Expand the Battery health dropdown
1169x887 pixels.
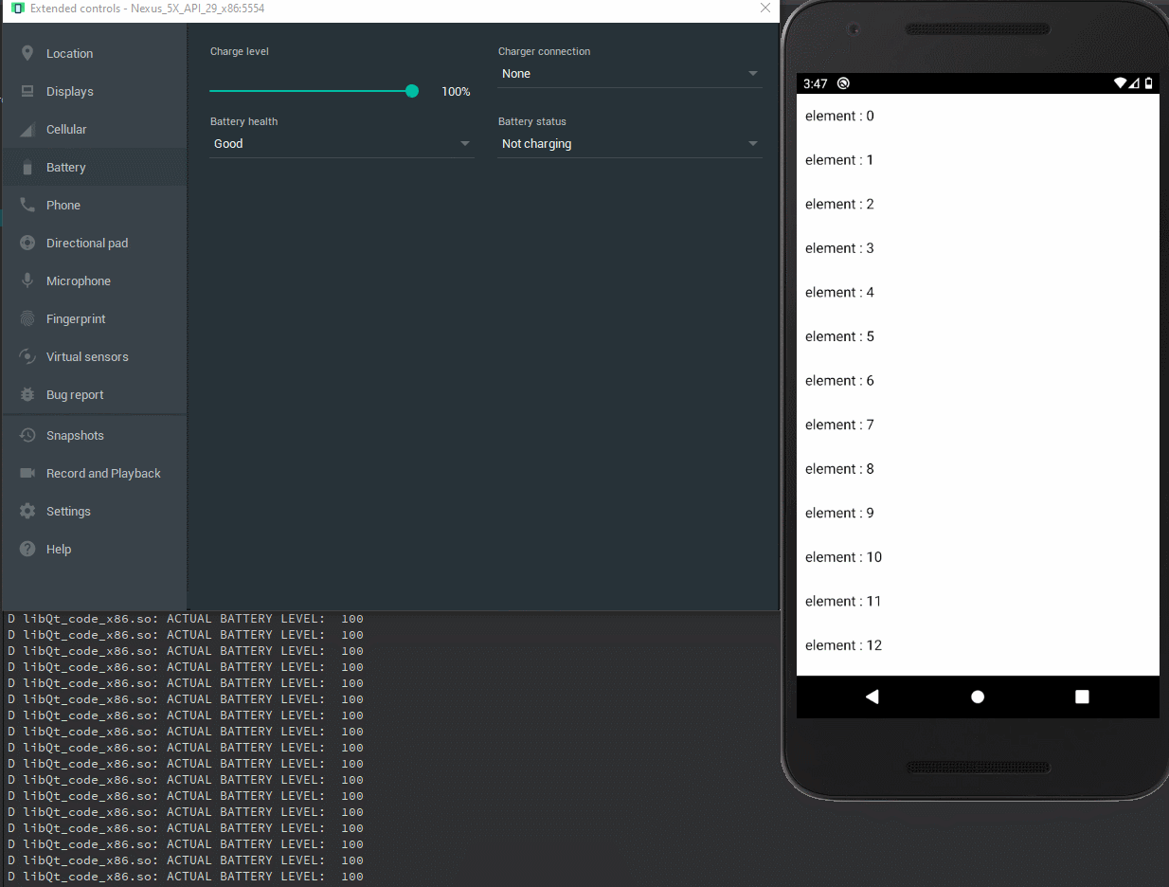(x=341, y=143)
